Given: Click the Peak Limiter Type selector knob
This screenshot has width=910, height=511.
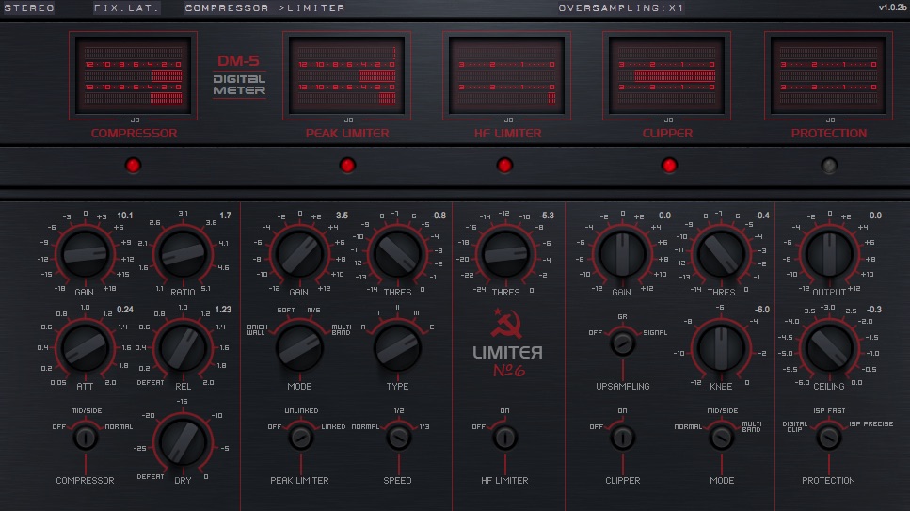Looking at the screenshot, I should [397, 346].
